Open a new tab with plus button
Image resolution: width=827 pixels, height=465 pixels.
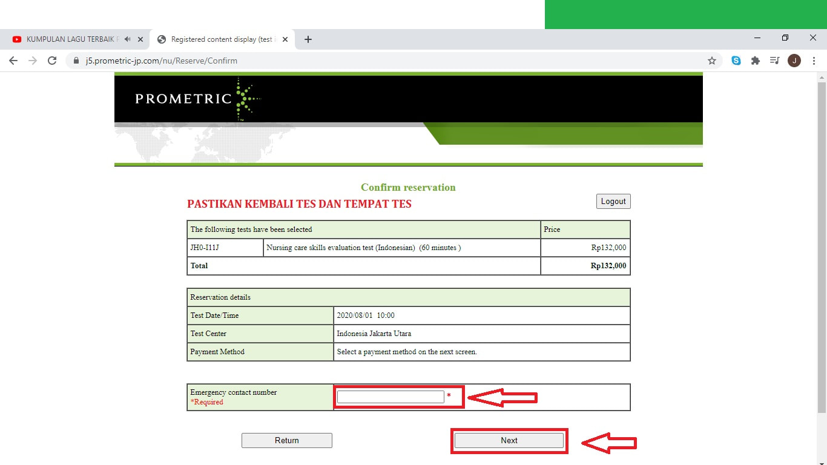pyautogui.click(x=308, y=39)
